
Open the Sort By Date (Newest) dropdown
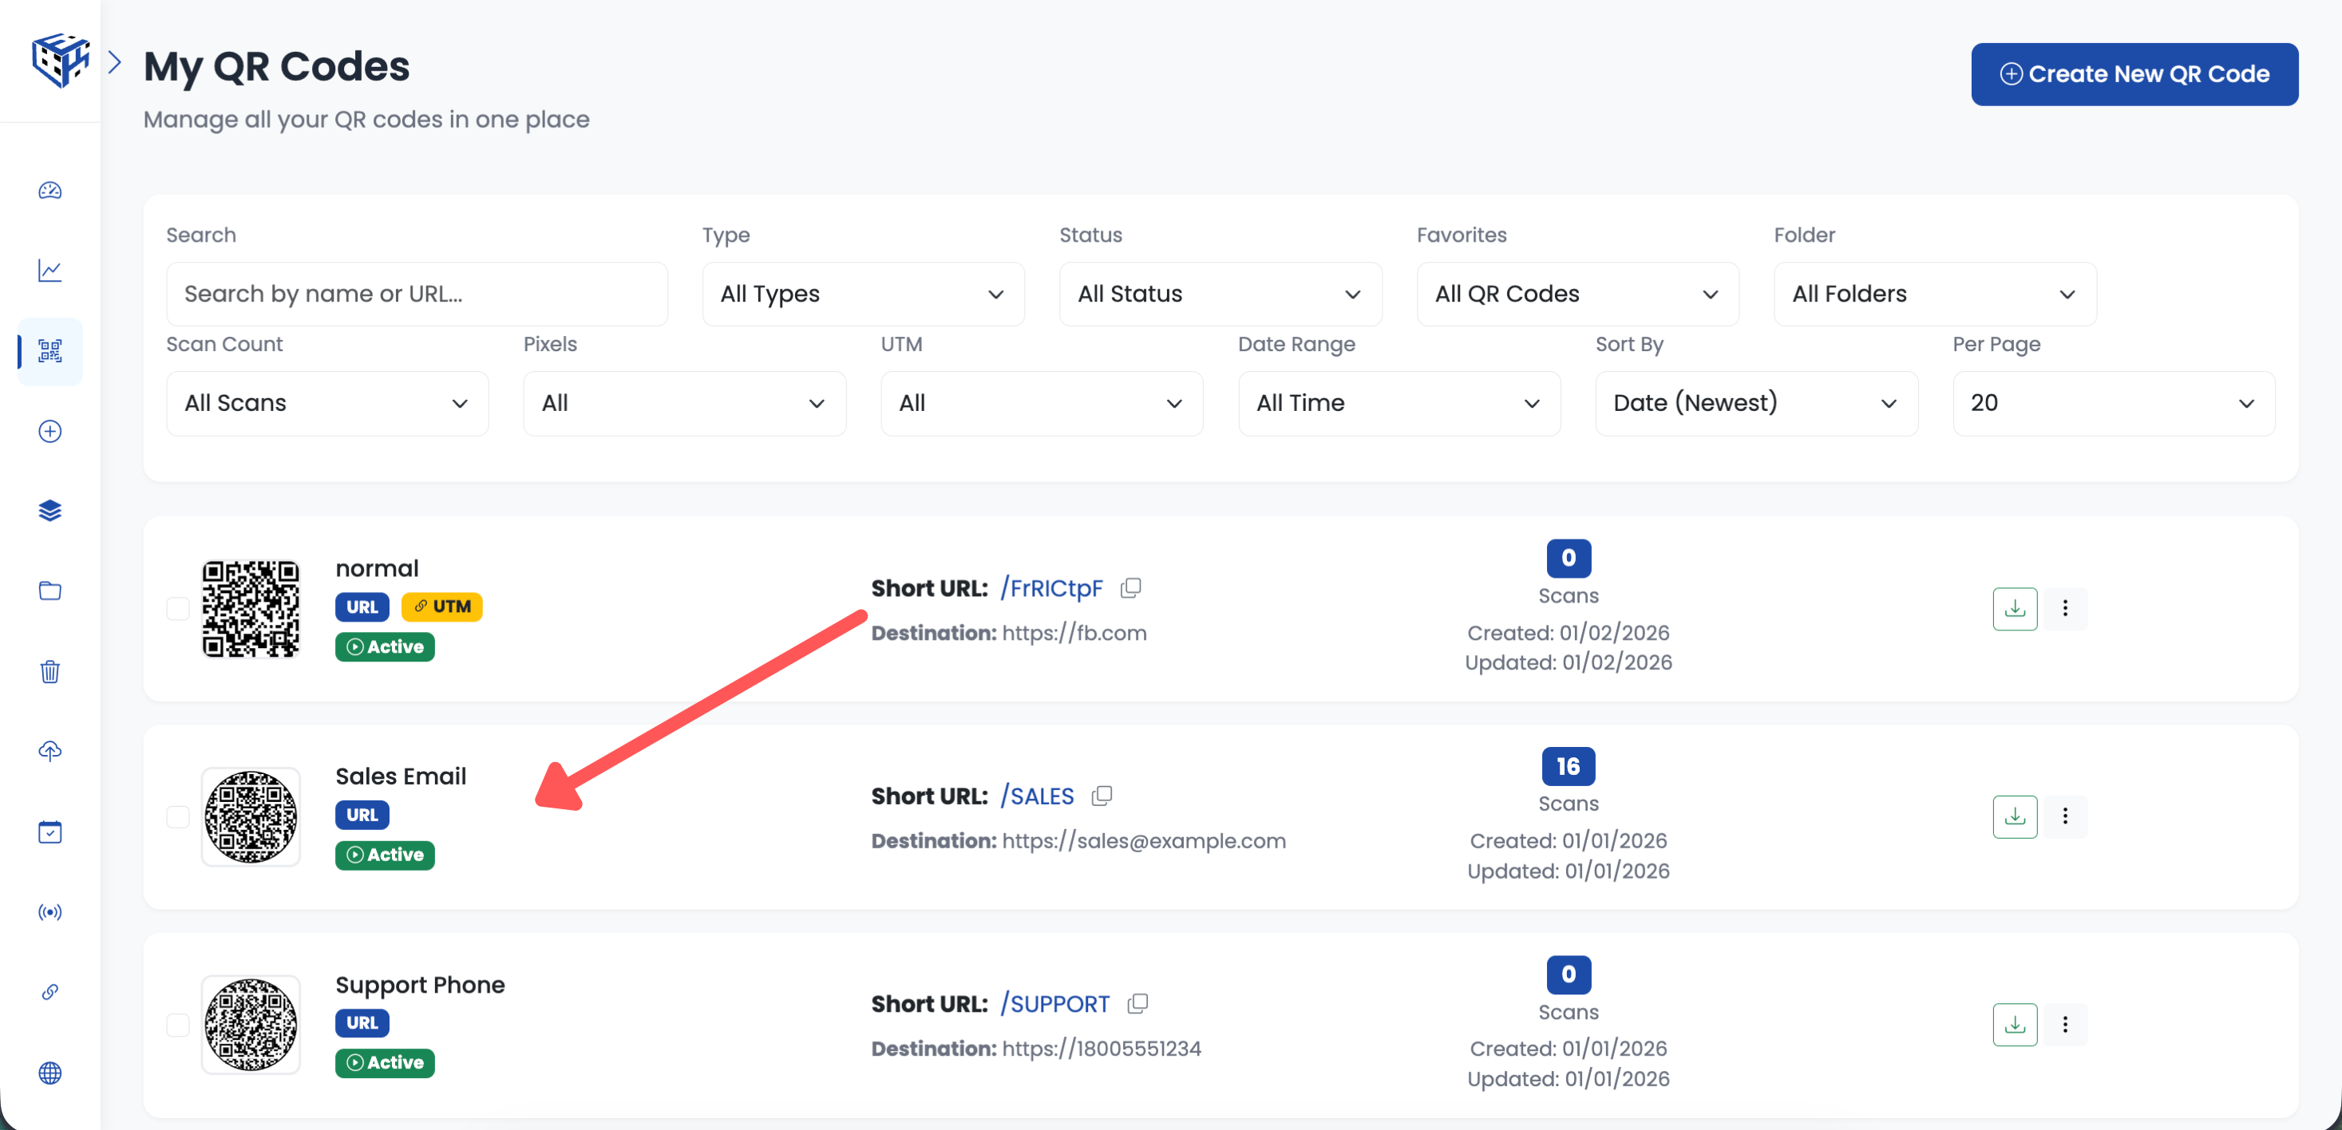pos(1755,404)
